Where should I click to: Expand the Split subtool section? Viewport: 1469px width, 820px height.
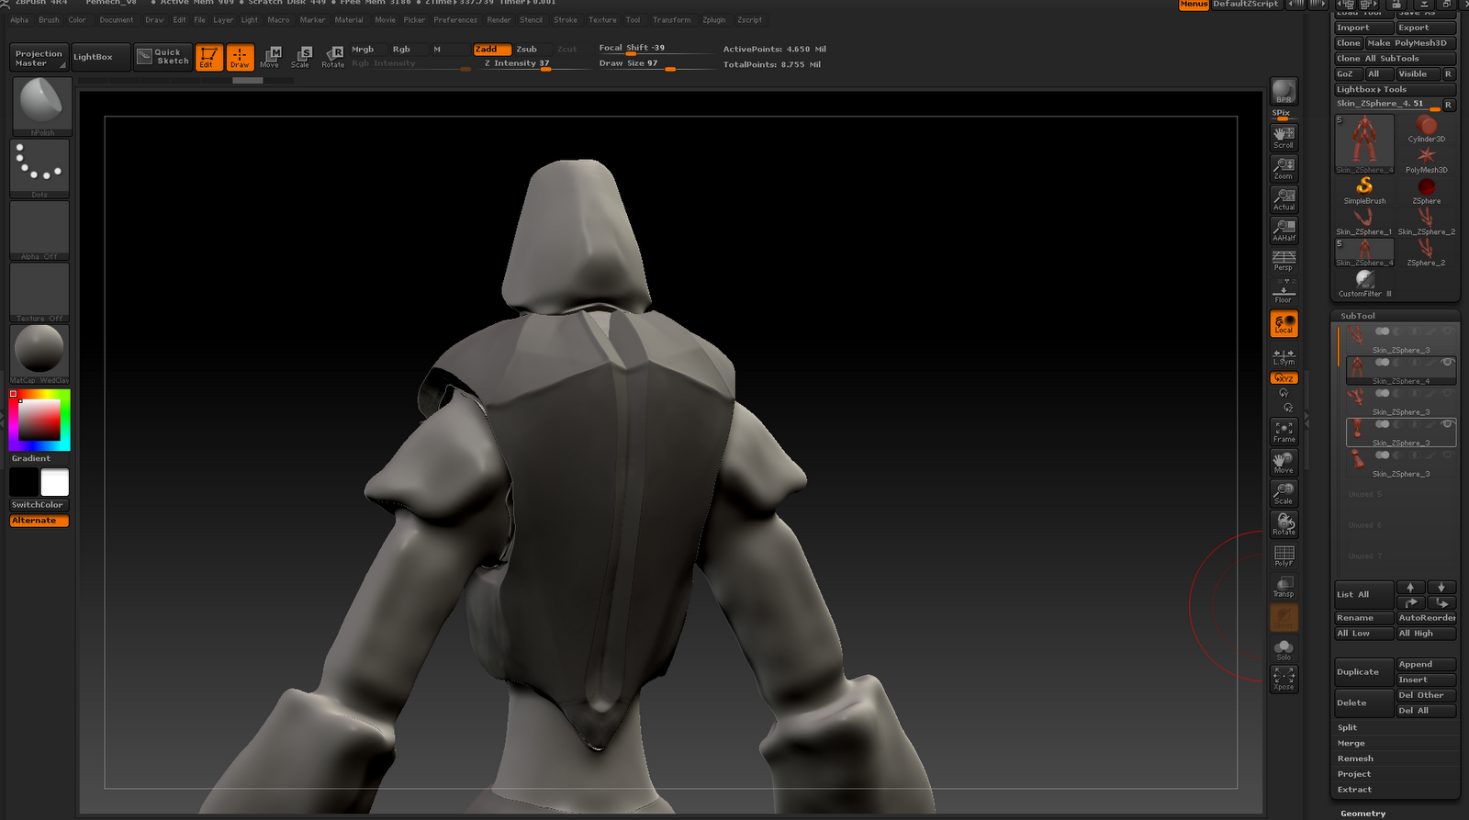[x=1347, y=727]
